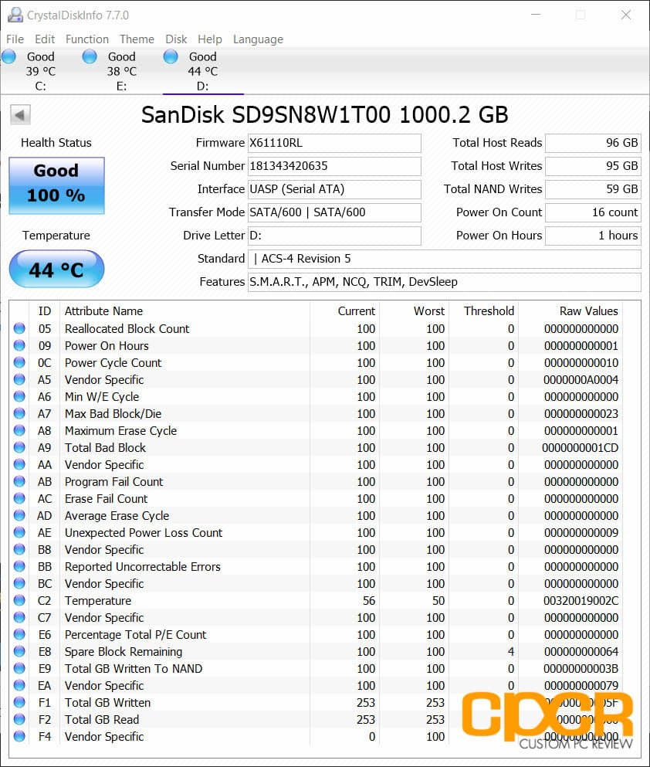650x767 pixels.
Task: Click the status icon for attribute B8
Action: [19, 549]
